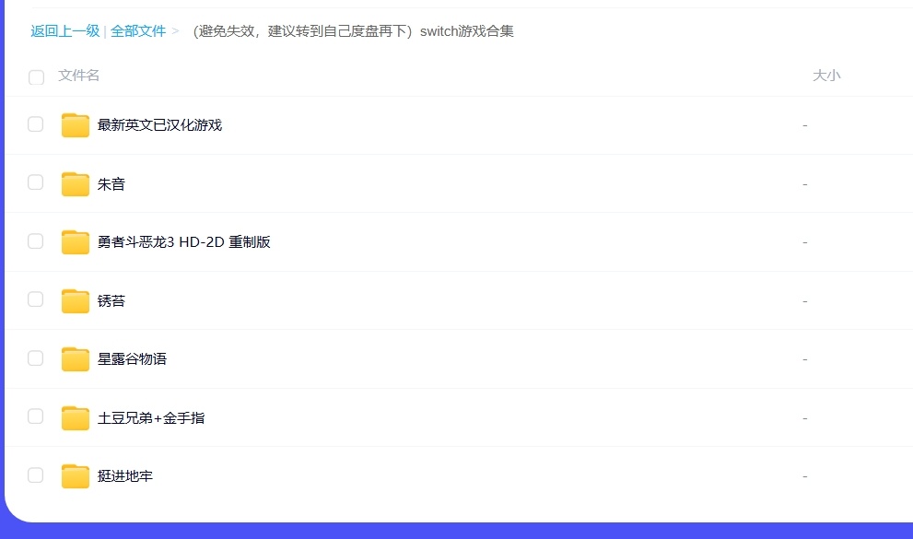Open folder name 最新英文已汉化游戏
This screenshot has width=913, height=539.
point(159,125)
